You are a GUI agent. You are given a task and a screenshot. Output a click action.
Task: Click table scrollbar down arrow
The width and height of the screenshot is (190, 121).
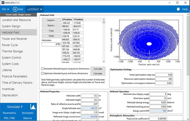pyautogui.click(x=104, y=61)
